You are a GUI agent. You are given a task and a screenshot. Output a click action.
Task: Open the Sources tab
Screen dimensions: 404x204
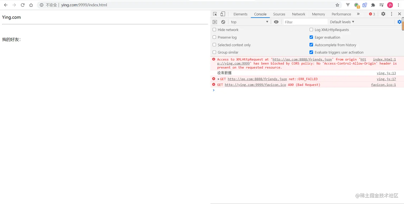coord(279,14)
